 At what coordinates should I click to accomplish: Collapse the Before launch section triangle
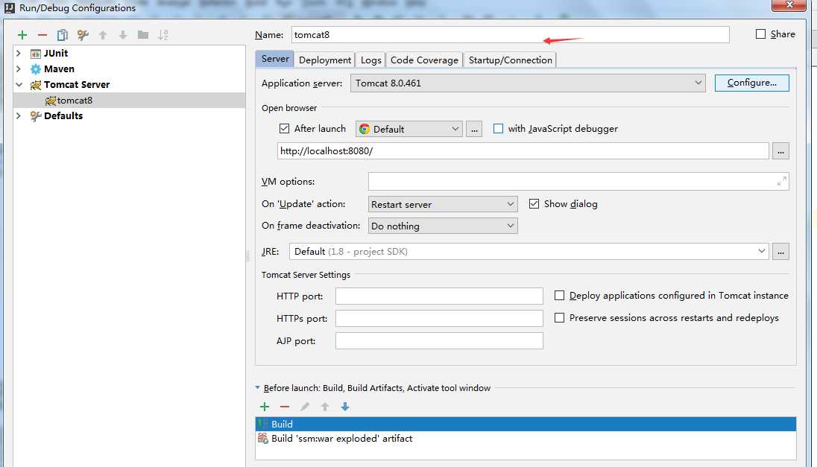tap(257, 388)
